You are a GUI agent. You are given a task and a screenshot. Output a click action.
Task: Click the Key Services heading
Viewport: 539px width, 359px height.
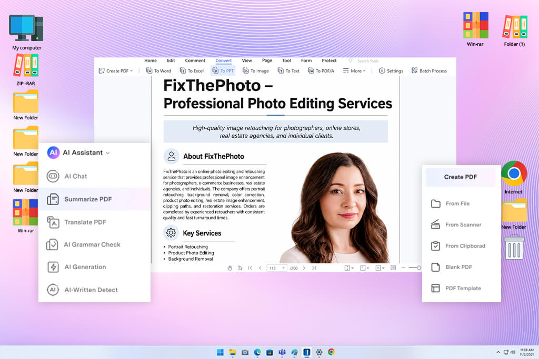click(202, 233)
